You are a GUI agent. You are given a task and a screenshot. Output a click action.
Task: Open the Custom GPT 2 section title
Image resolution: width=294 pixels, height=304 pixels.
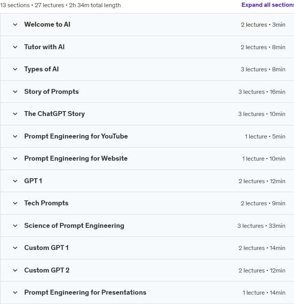(47, 270)
